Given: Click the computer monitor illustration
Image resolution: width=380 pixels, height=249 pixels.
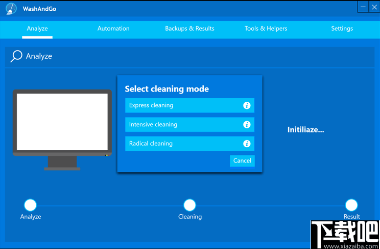Looking at the screenshot, I should tap(62, 130).
